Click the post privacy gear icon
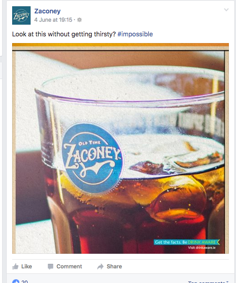 pyautogui.click(x=79, y=20)
